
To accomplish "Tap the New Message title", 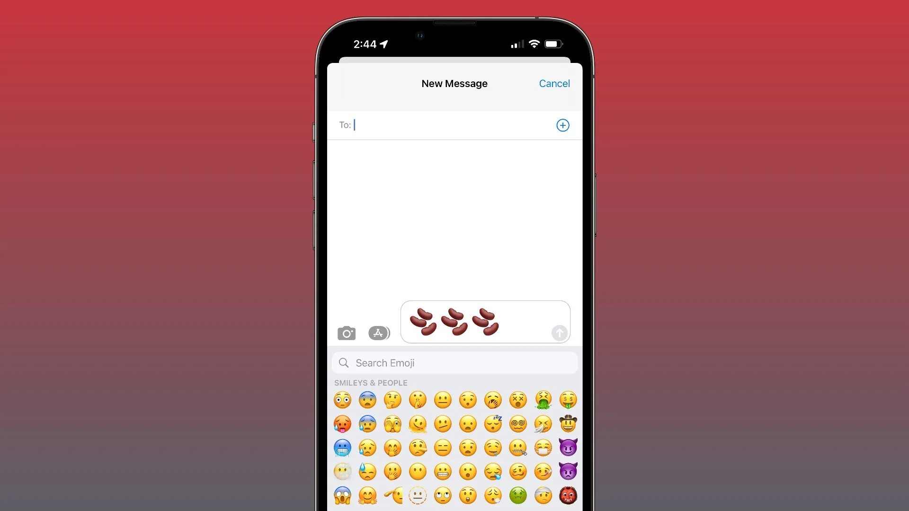I will tap(454, 83).
